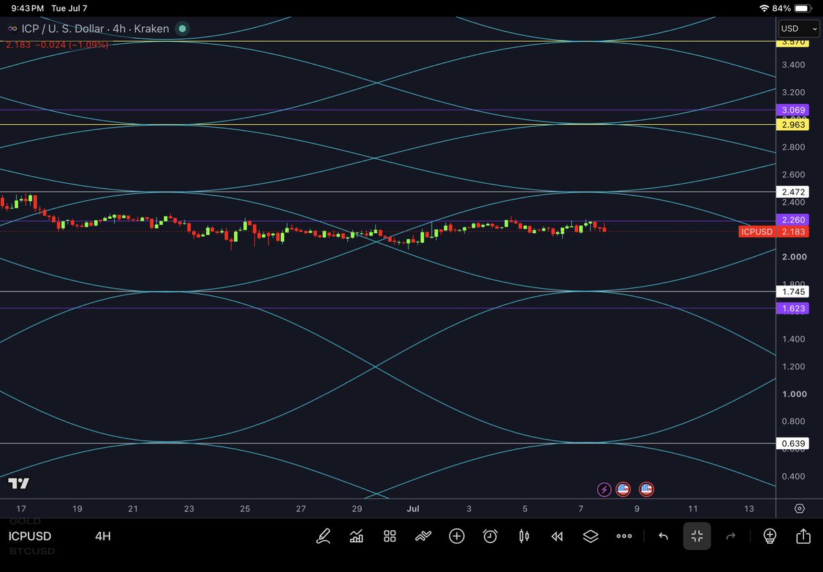Undo the last chart action
Screen dimensions: 823x572
click(x=664, y=536)
